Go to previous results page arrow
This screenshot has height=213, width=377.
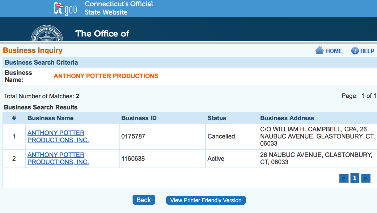pyautogui.click(x=344, y=178)
